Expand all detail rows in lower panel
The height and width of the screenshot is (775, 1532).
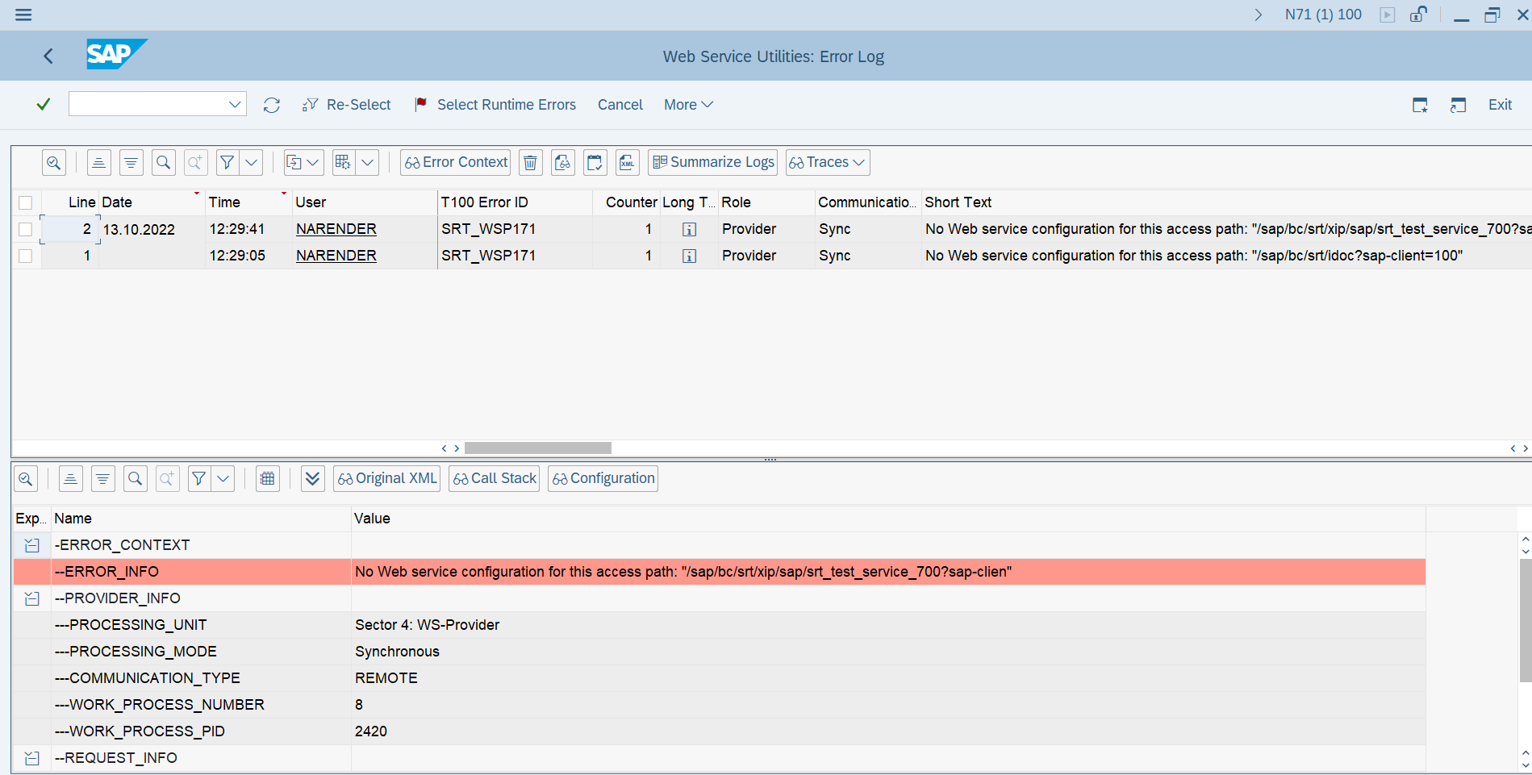tap(312, 478)
